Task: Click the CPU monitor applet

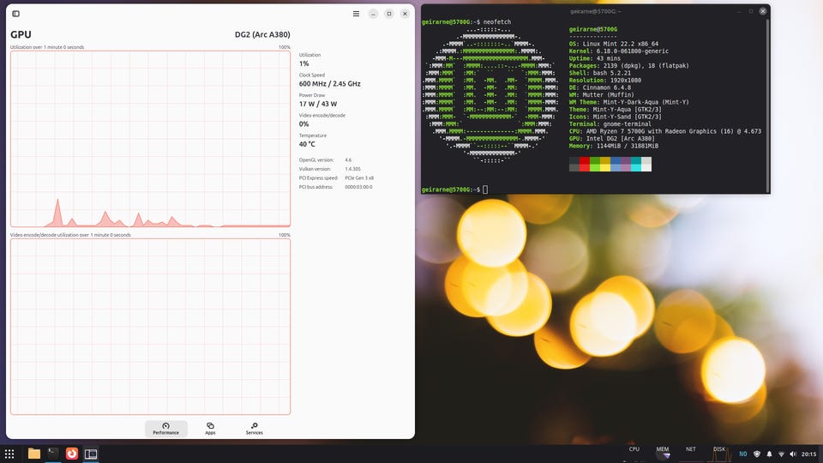Action: click(x=634, y=451)
